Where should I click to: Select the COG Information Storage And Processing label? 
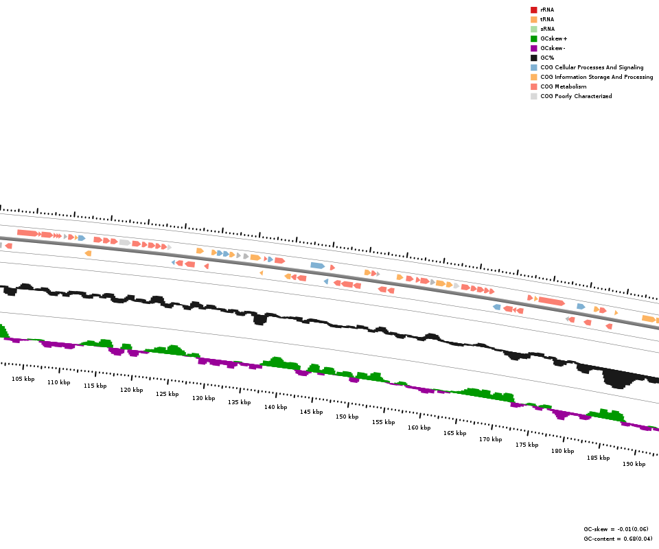(597, 77)
